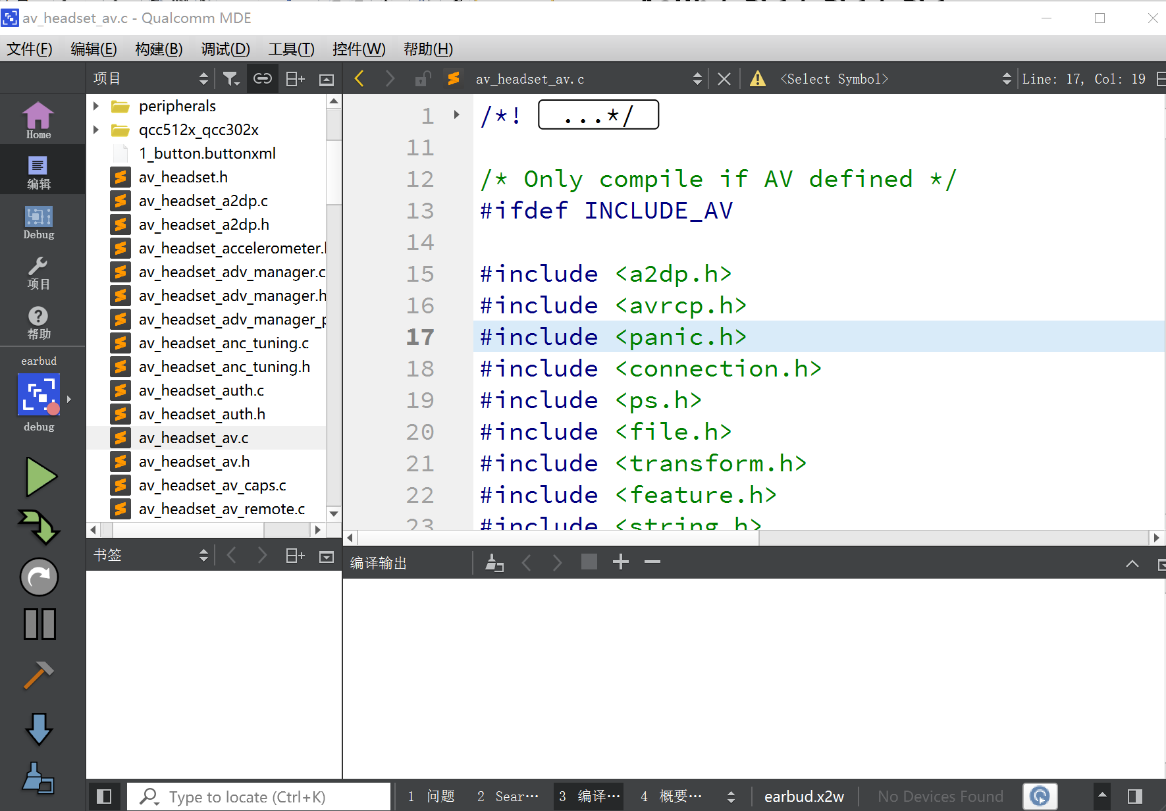Toggle the left sidebar visibility

[104, 797]
